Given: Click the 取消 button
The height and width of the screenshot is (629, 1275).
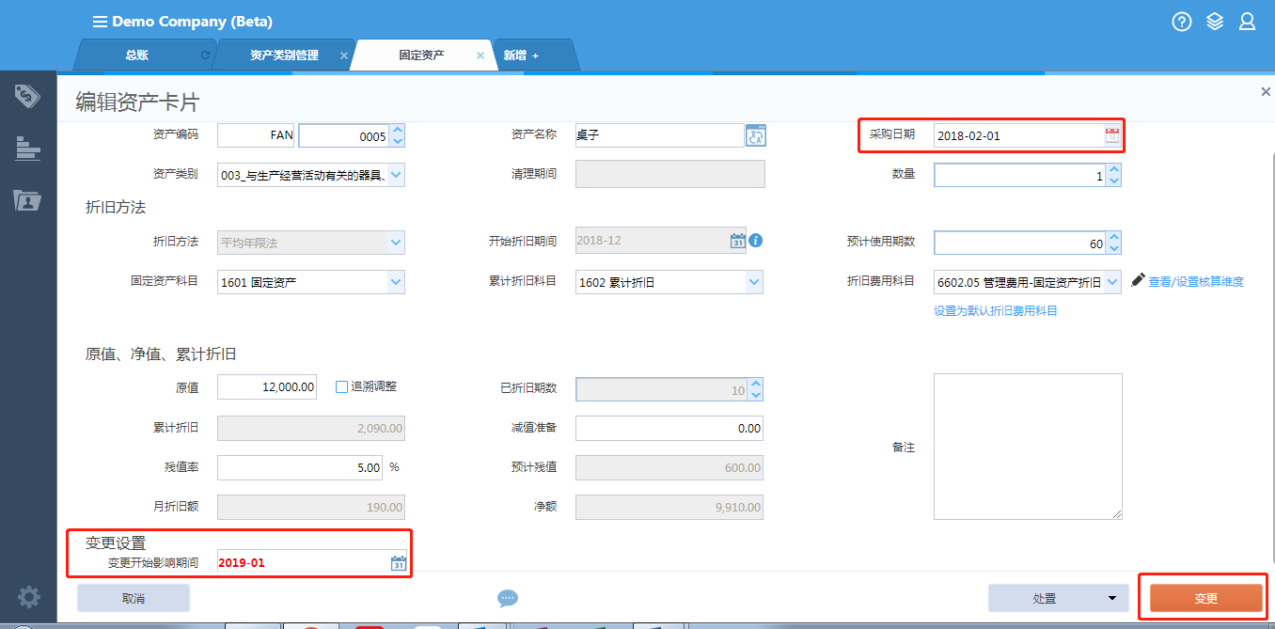Looking at the screenshot, I should click(x=134, y=598).
